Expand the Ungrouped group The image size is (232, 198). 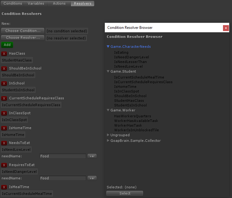[x=108, y=135]
